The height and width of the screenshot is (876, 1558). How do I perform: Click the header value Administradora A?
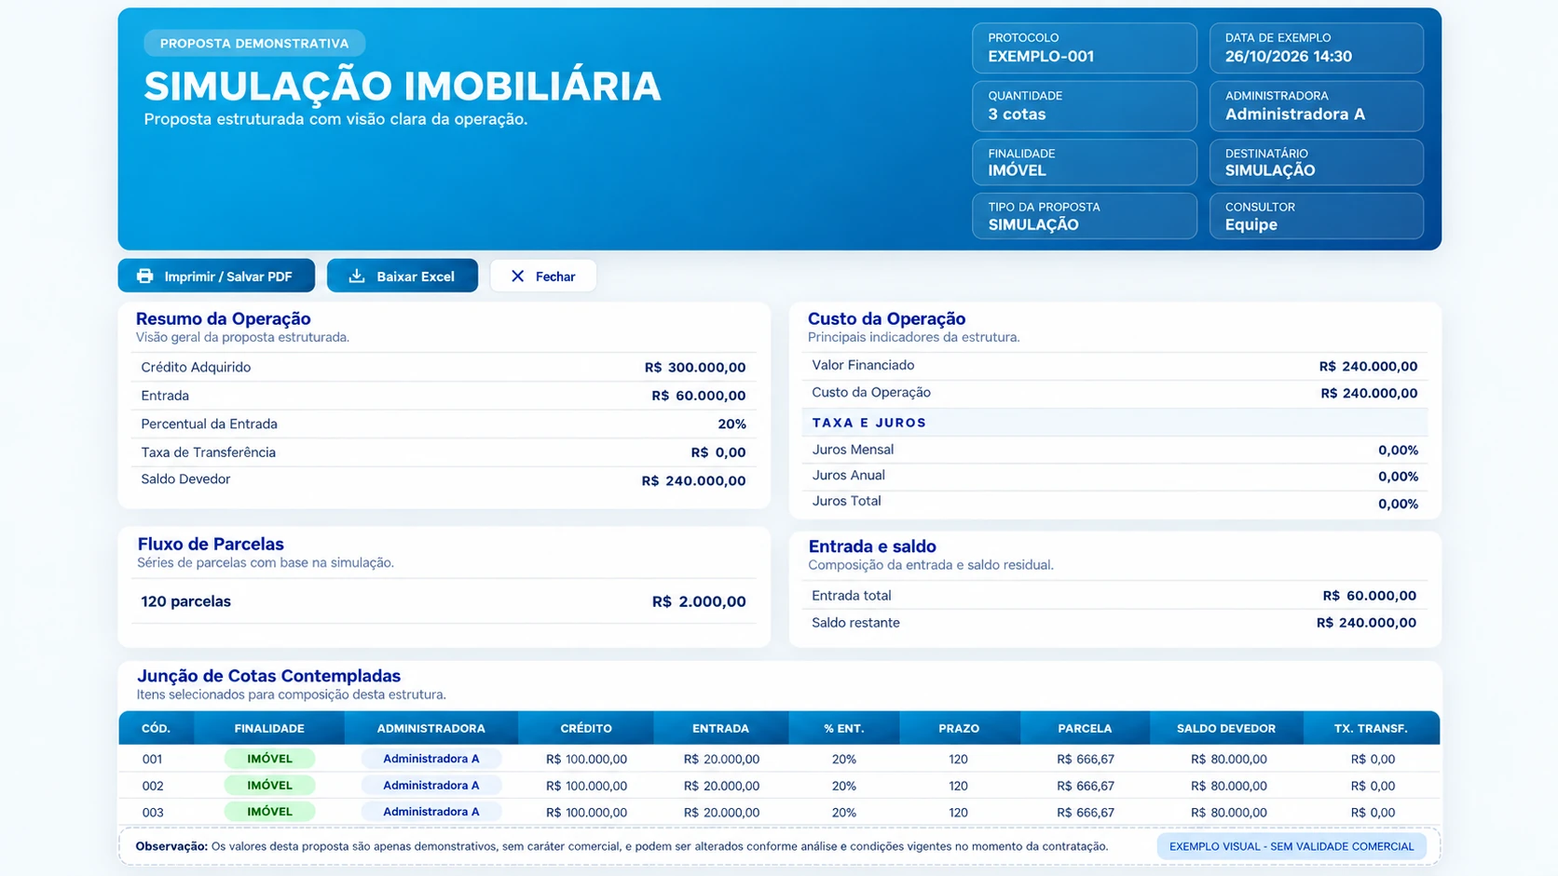[1295, 115]
